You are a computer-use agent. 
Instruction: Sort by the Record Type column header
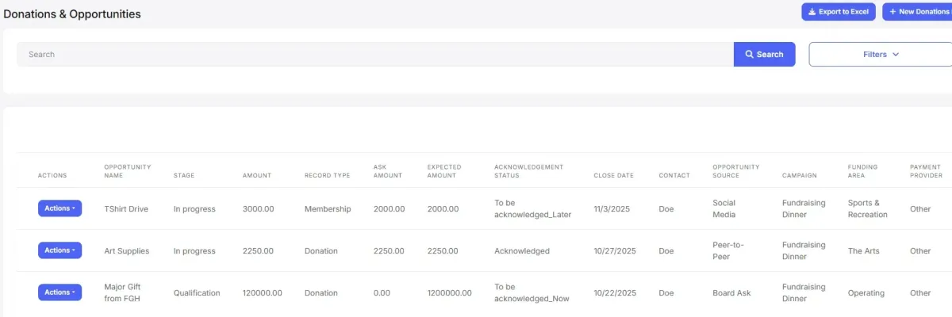click(x=327, y=176)
